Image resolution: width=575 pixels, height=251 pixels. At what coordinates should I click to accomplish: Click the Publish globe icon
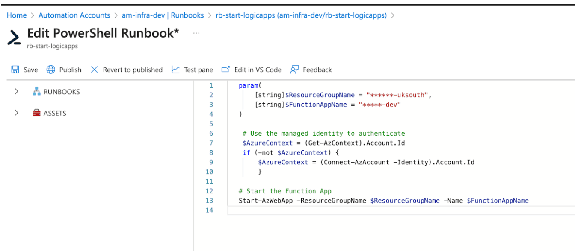click(51, 70)
